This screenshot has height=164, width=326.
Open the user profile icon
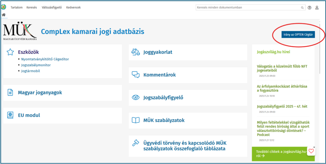[317, 8]
